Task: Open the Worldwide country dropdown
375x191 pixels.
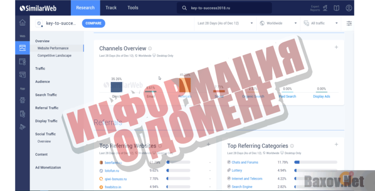Action: pos(278,23)
